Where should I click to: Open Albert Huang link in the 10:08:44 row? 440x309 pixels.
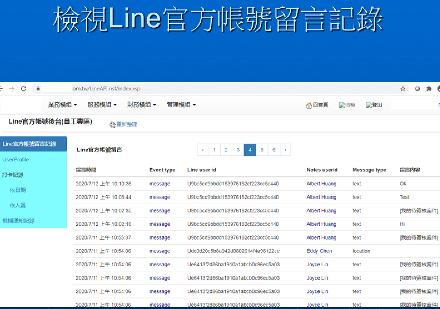(322, 197)
